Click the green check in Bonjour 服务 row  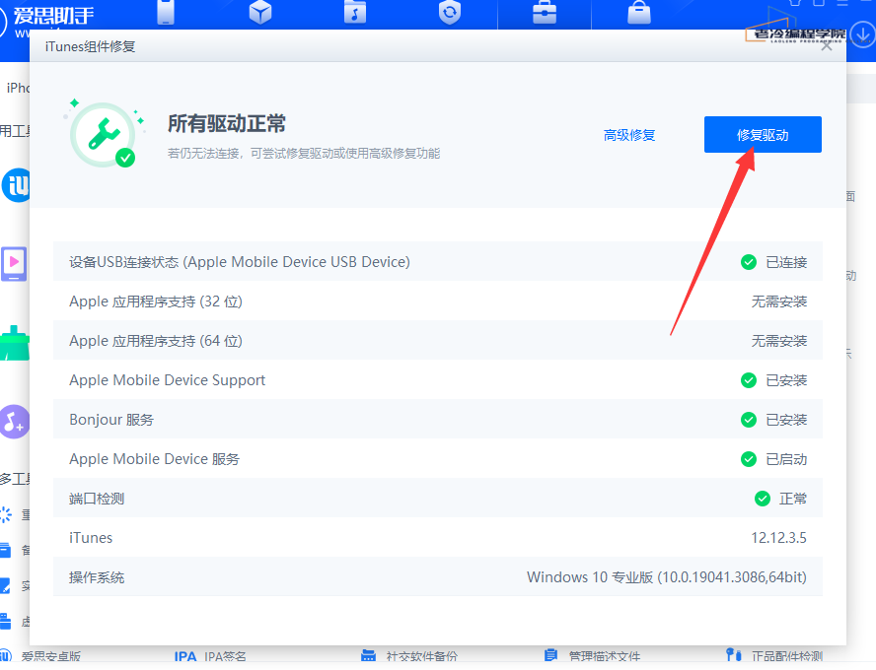click(749, 420)
